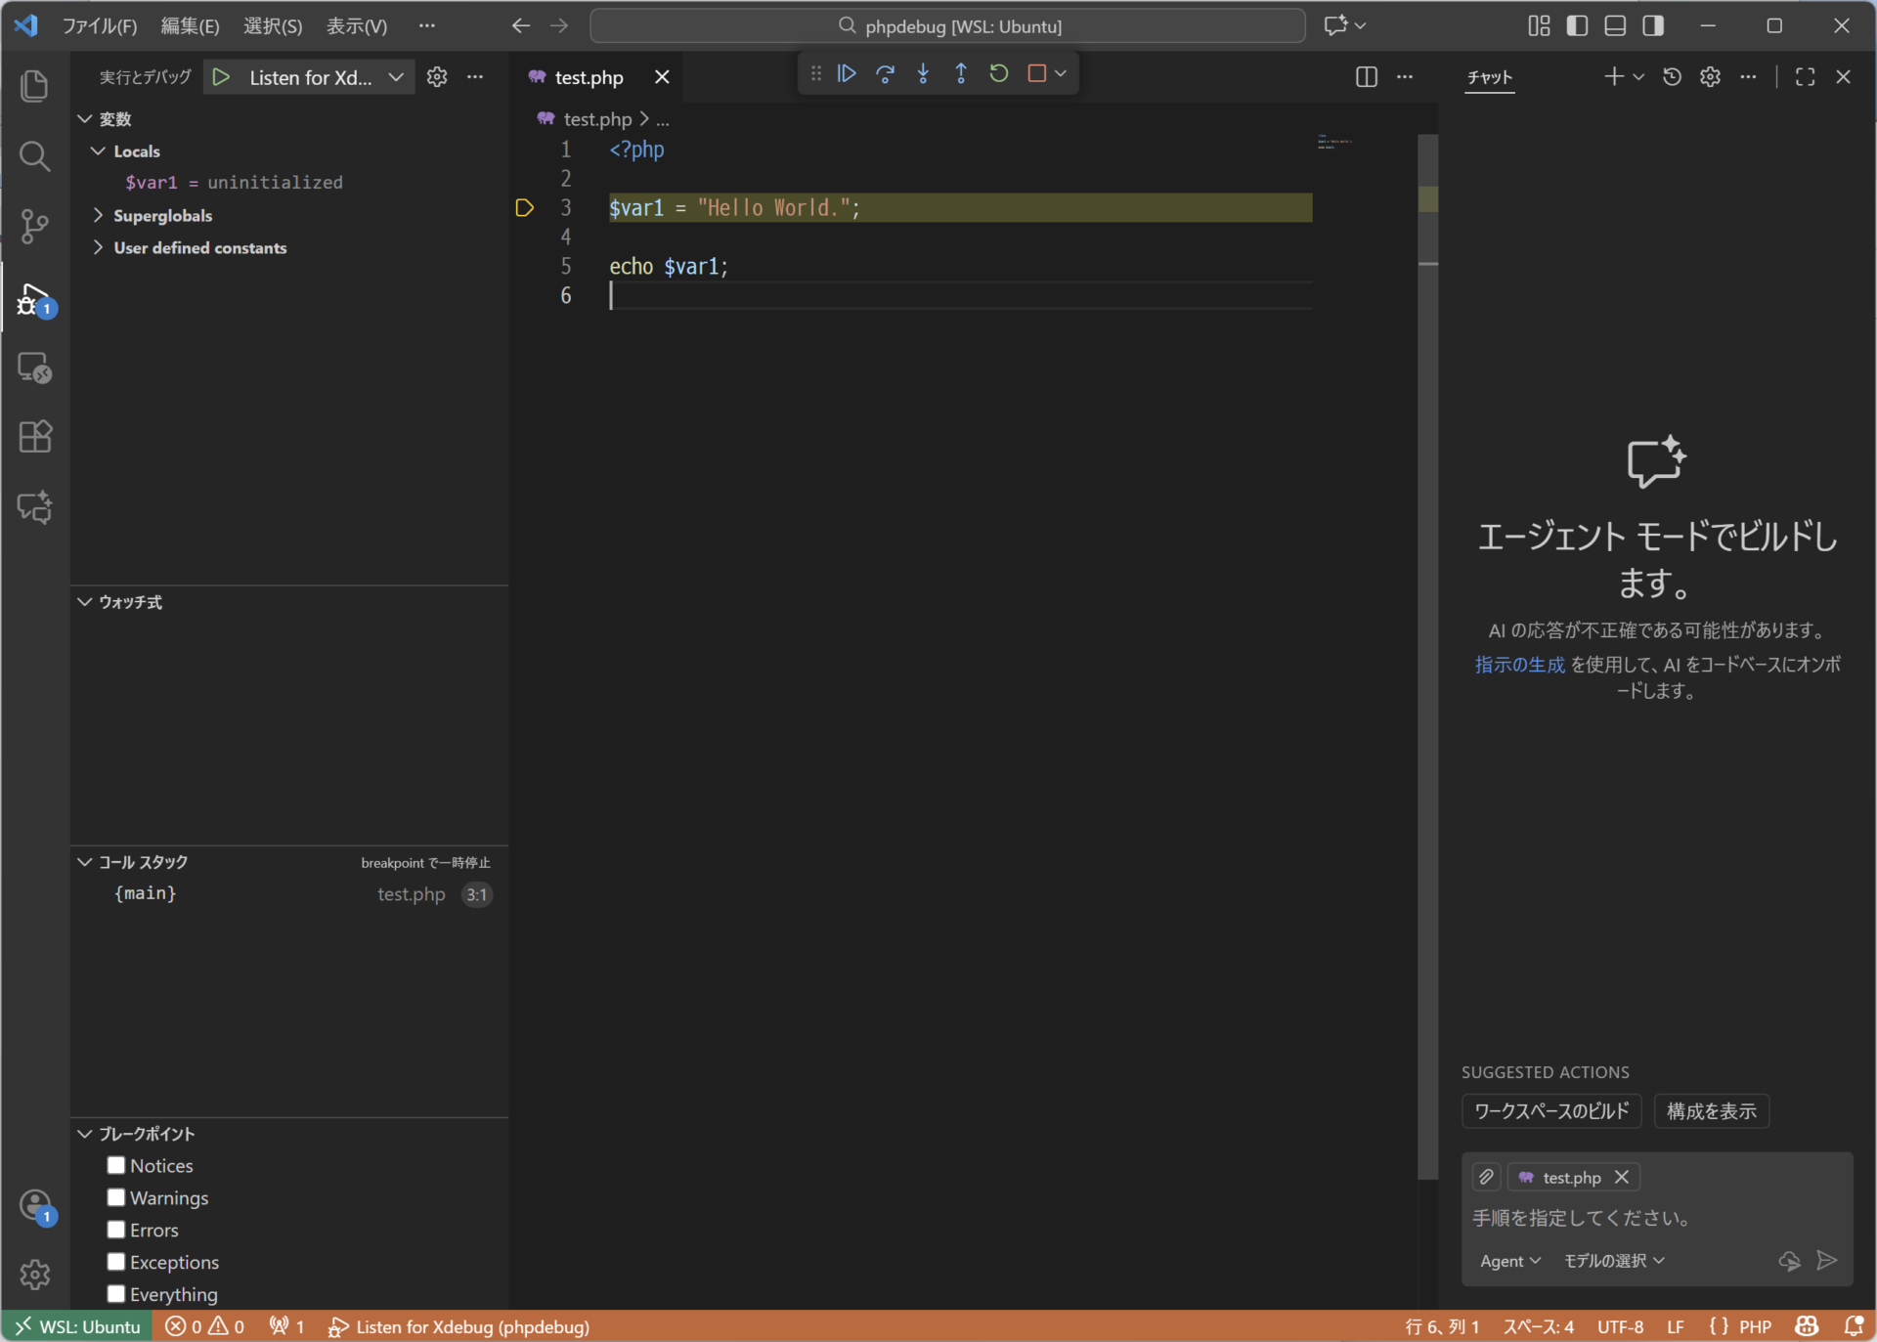
Task: Stop debugging with the red square
Action: click(1037, 73)
